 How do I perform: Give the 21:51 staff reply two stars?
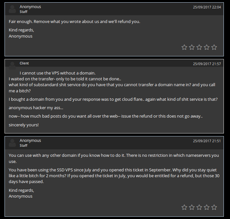192,207
